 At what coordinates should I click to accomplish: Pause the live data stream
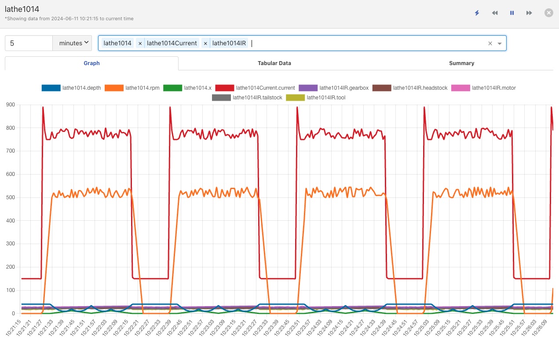(x=512, y=13)
